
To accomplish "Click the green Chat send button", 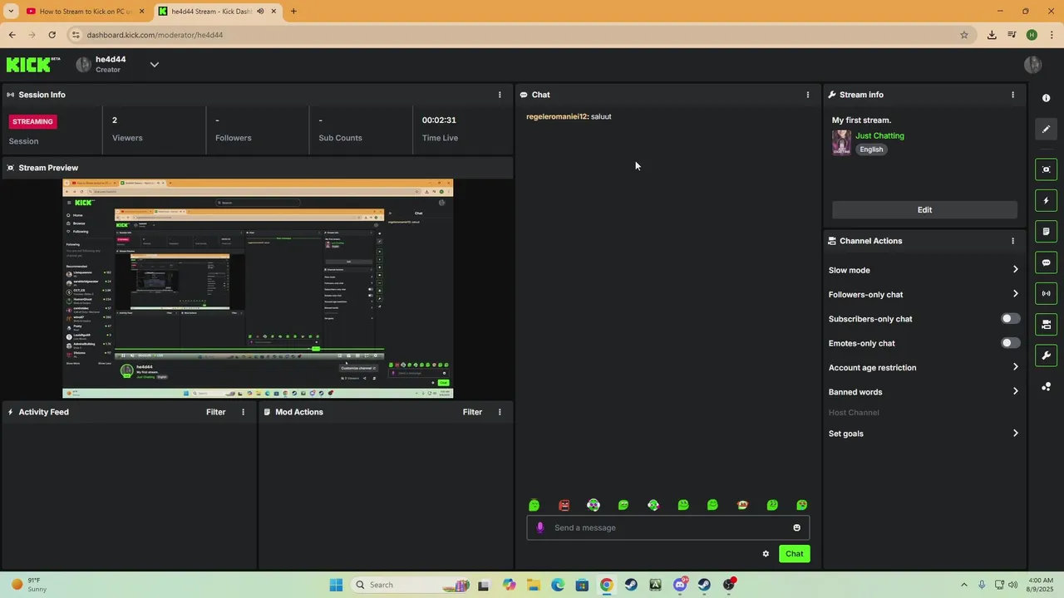I will tap(795, 554).
